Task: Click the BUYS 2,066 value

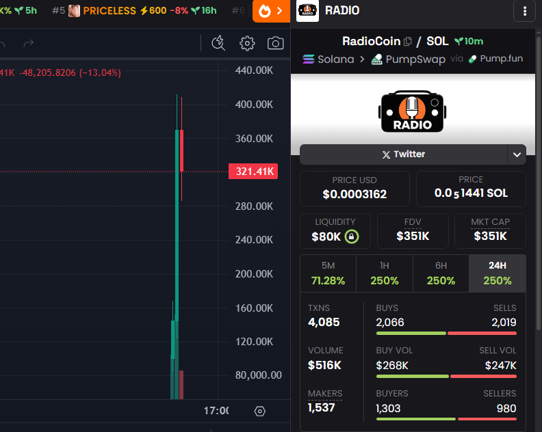Action: tap(390, 323)
